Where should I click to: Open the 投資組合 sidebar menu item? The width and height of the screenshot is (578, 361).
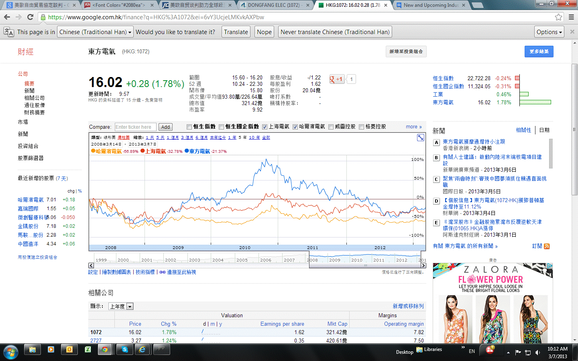click(x=28, y=146)
